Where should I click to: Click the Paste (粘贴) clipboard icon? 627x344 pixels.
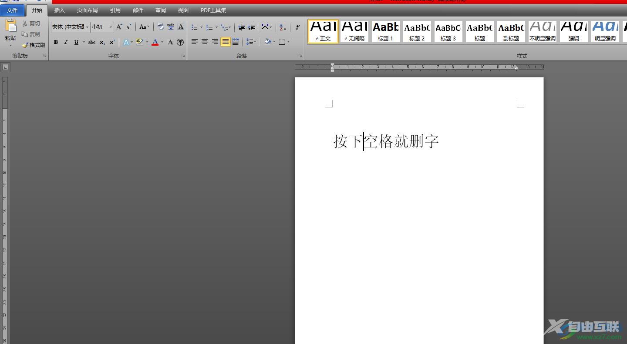pyautogui.click(x=10, y=26)
